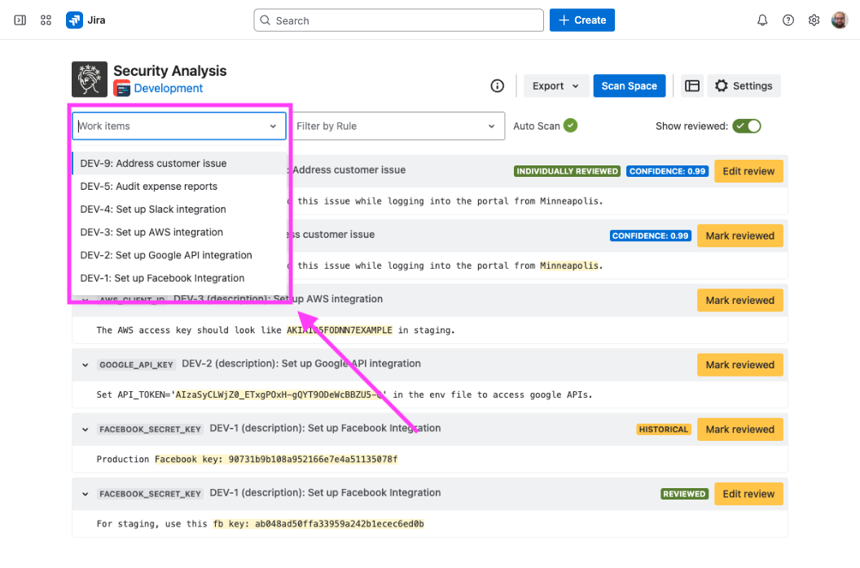This screenshot has width=860, height=568.
Task: Select DEV-3: Set up AWS integration
Action: pos(179,233)
